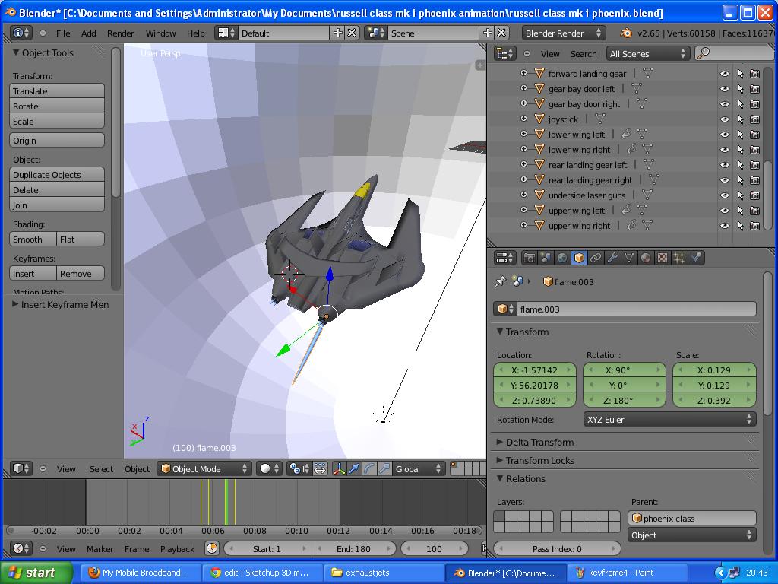Disable render visibility for forward landing gear
This screenshot has width=778, height=584.
[753, 73]
